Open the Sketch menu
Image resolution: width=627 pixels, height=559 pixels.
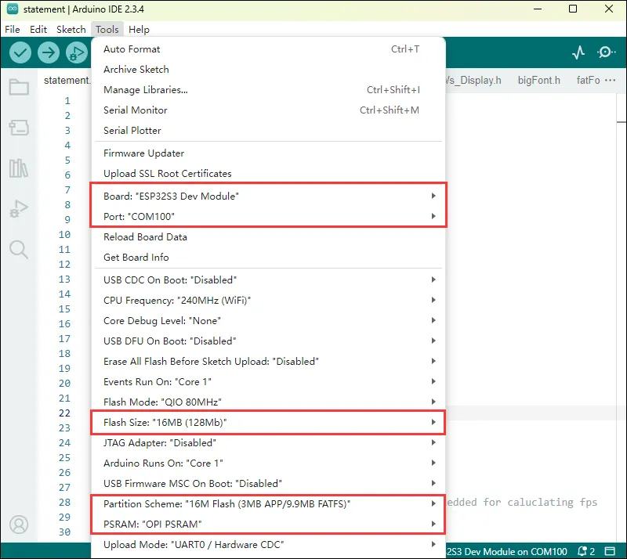coord(71,30)
